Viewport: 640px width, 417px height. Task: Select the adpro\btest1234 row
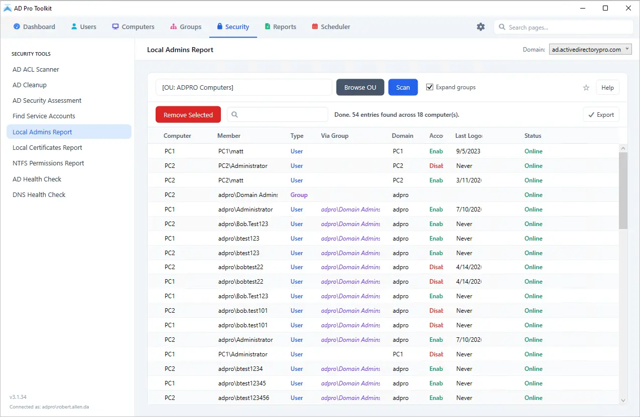pyautogui.click(x=383, y=368)
